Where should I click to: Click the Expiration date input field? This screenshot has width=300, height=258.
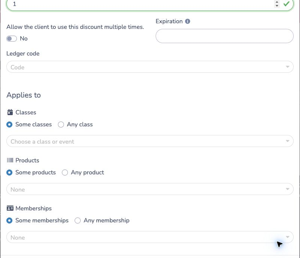tap(224, 36)
